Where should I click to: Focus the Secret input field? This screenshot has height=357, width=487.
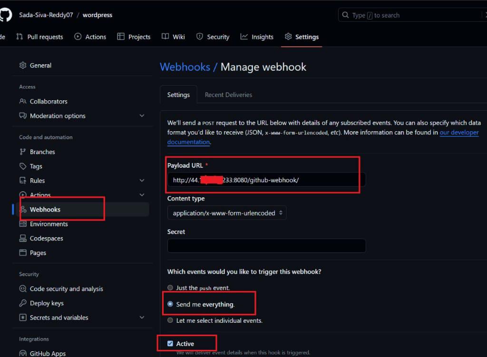coord(266,246)
